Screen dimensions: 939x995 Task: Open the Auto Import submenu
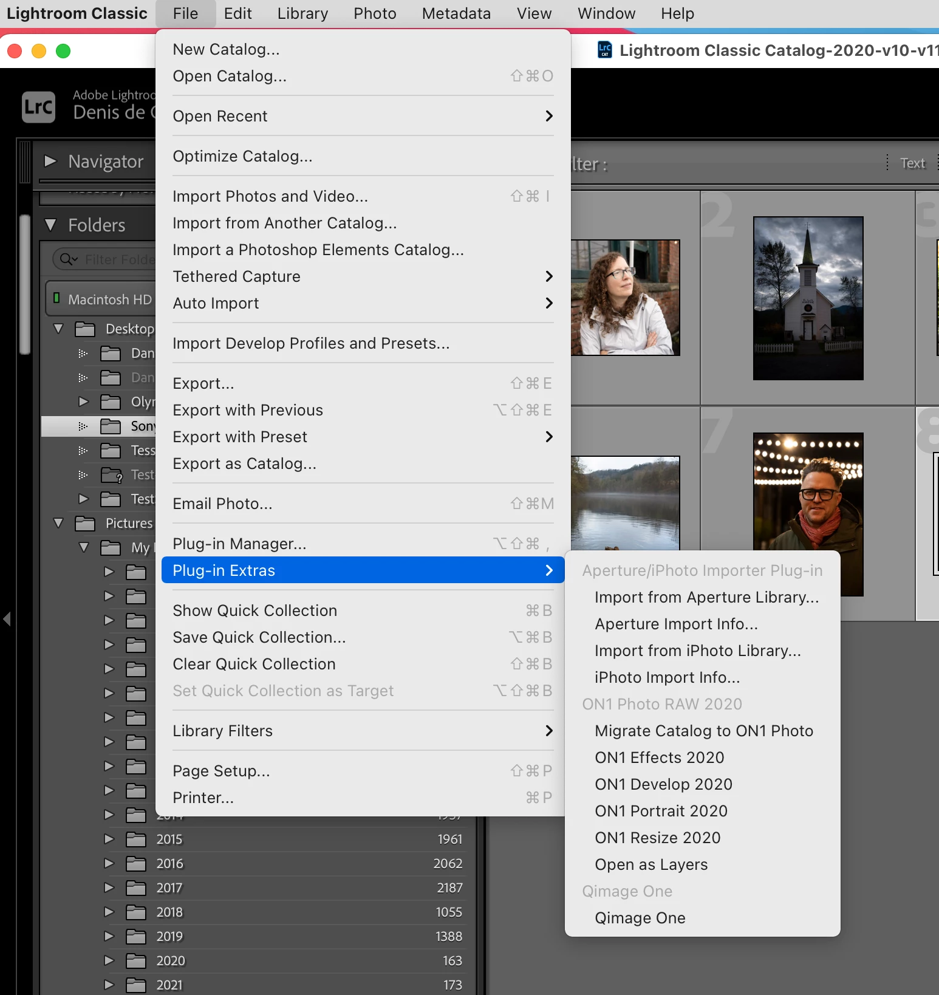[x=363, y=303]
